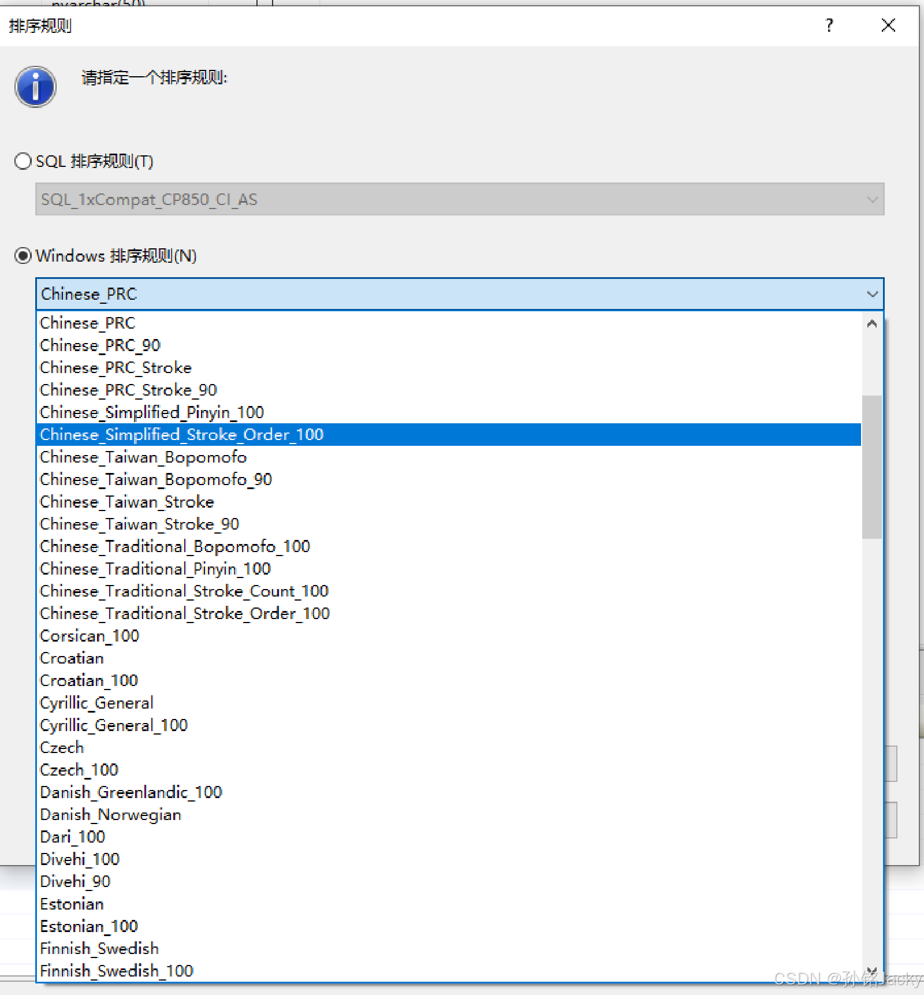Viewport: 924px width, 995px height.
Task: Select Finnish_Swedish_100 at the list bottom
Action: [117, 971]
